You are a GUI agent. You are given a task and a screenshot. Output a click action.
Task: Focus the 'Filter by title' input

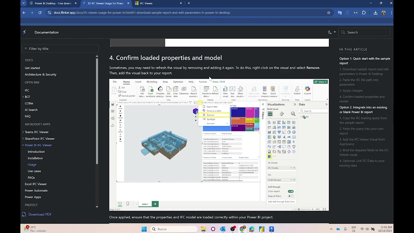60,49
